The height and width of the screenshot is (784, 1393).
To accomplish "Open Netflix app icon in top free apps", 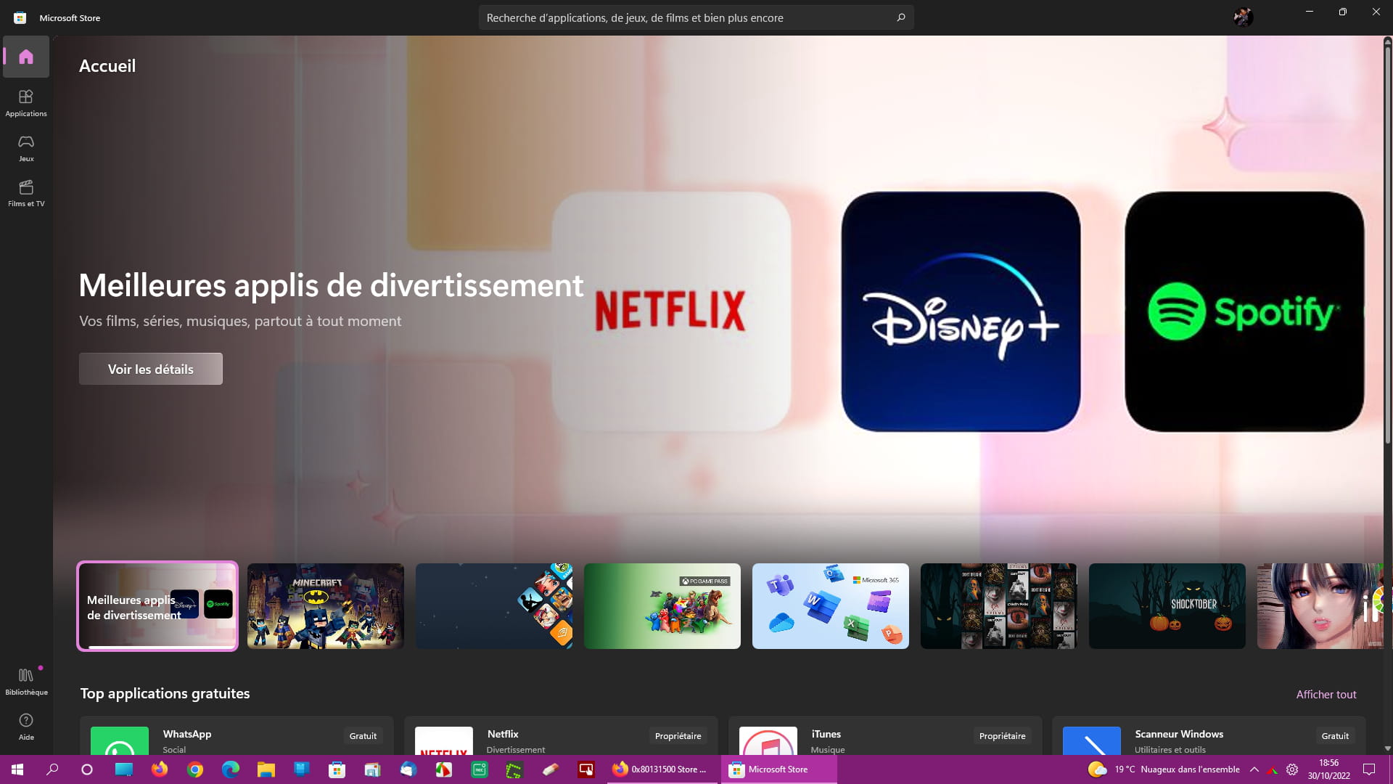I will click(x=444, y=740).
